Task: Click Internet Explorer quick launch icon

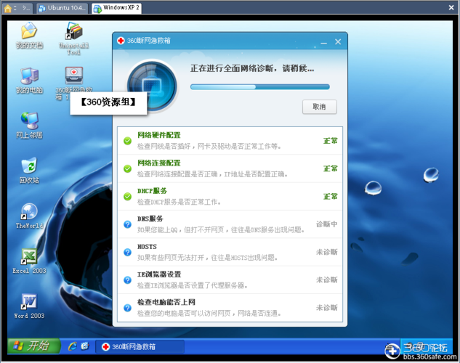Action: click(72, 346)
